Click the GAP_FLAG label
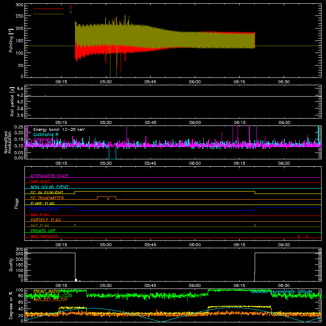Screen dimensions: 326x326 click(40, 181)
